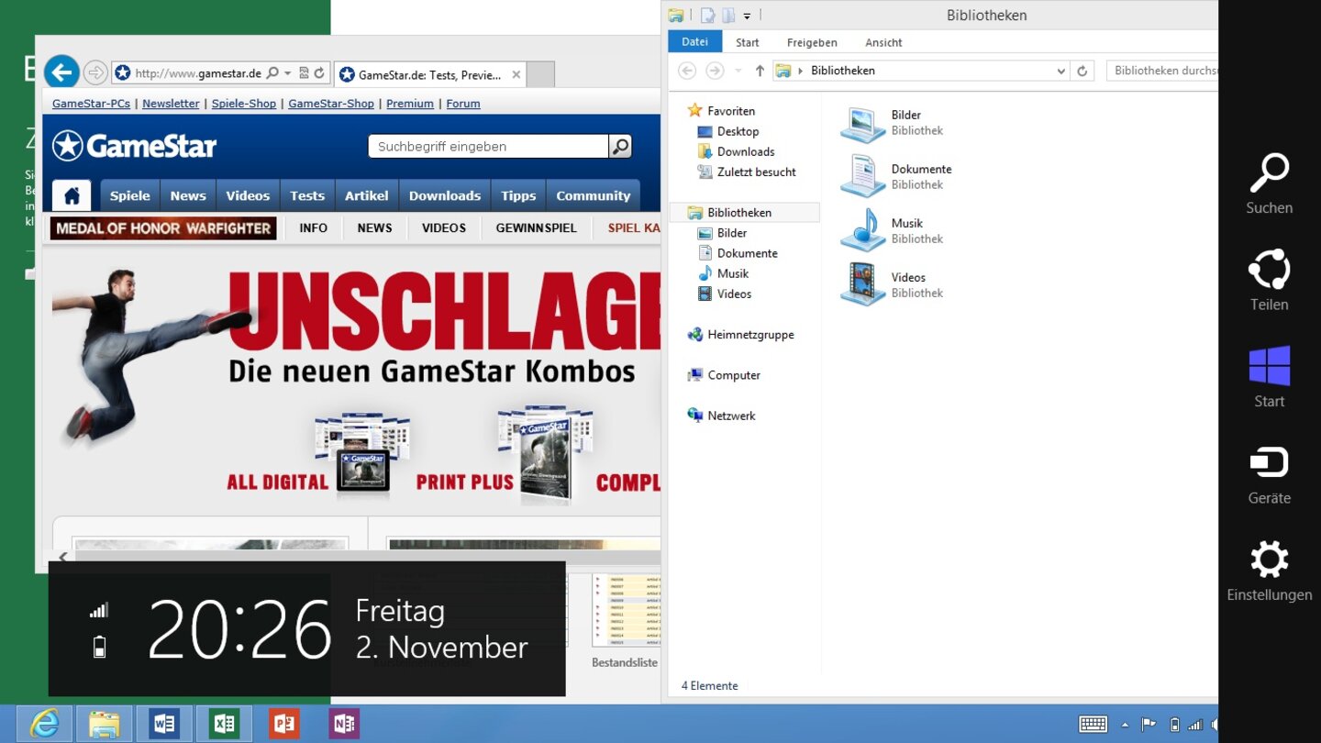Click the GEWINNSPIEL banner item
Viewport: 1321px width, 743px height.
[537, 227]
